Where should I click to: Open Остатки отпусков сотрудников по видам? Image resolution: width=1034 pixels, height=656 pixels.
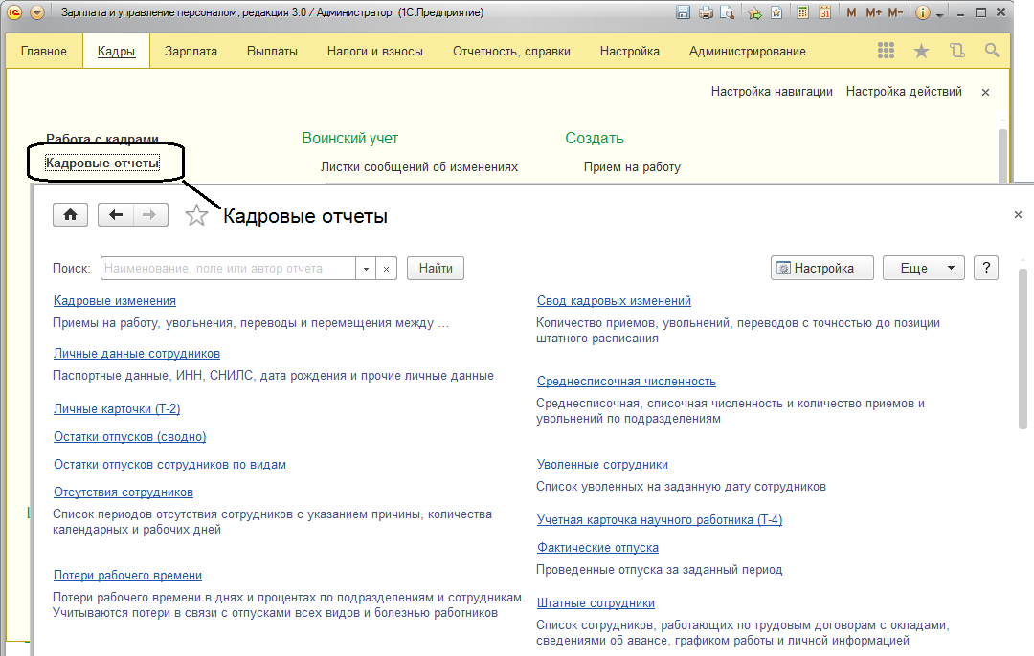[169, 465]
